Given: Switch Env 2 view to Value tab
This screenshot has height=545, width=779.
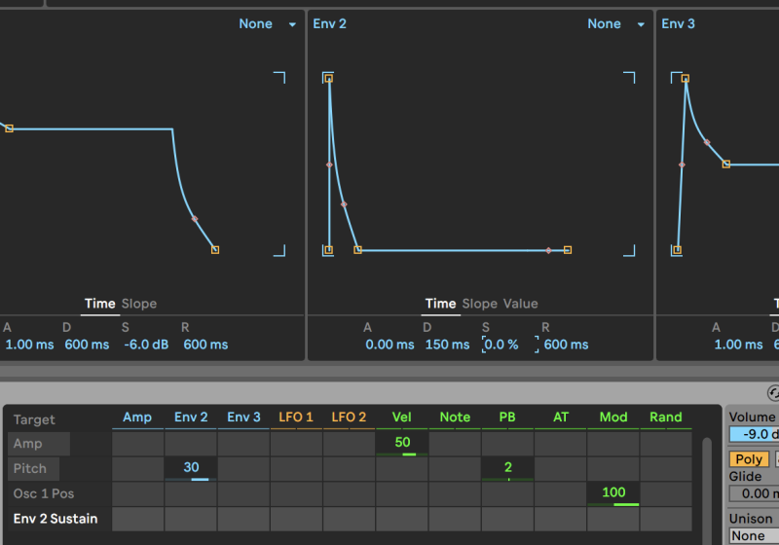Looking at the screenshot, I should [x=520, y=304].
